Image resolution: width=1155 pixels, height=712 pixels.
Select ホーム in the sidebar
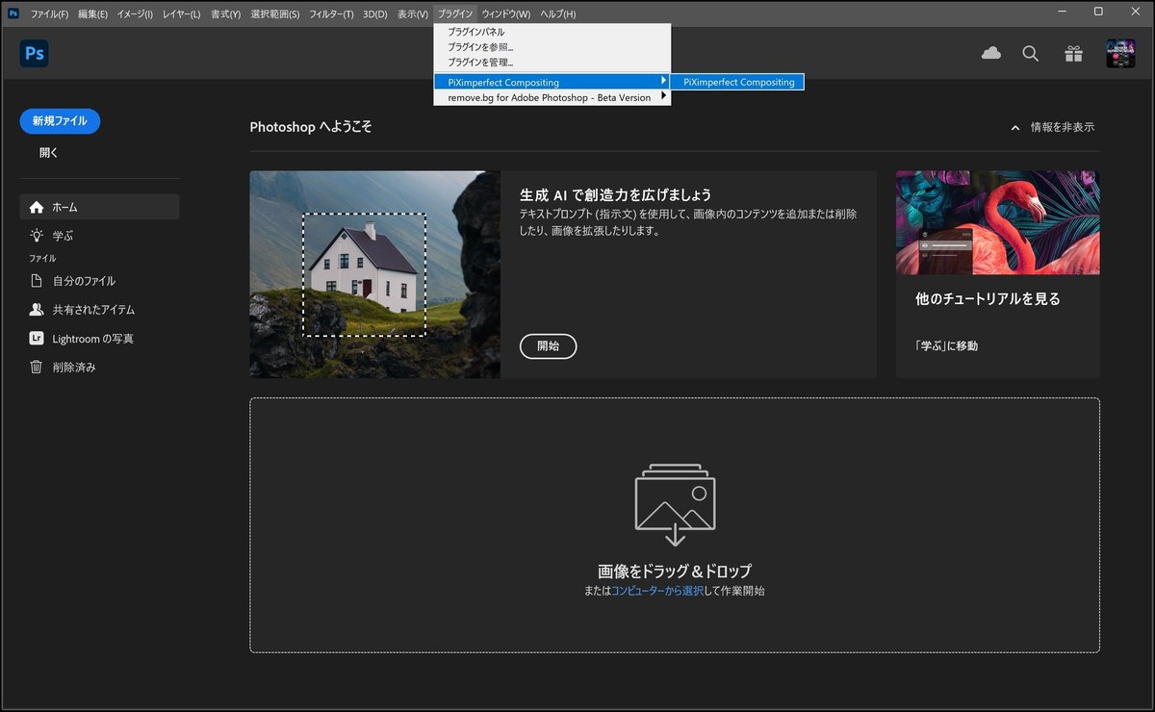point(99,207)
